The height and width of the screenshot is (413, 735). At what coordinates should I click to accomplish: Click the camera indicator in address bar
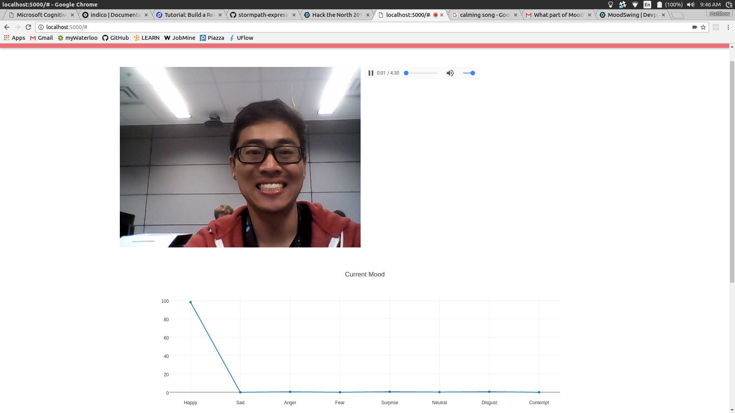[694, 27]
